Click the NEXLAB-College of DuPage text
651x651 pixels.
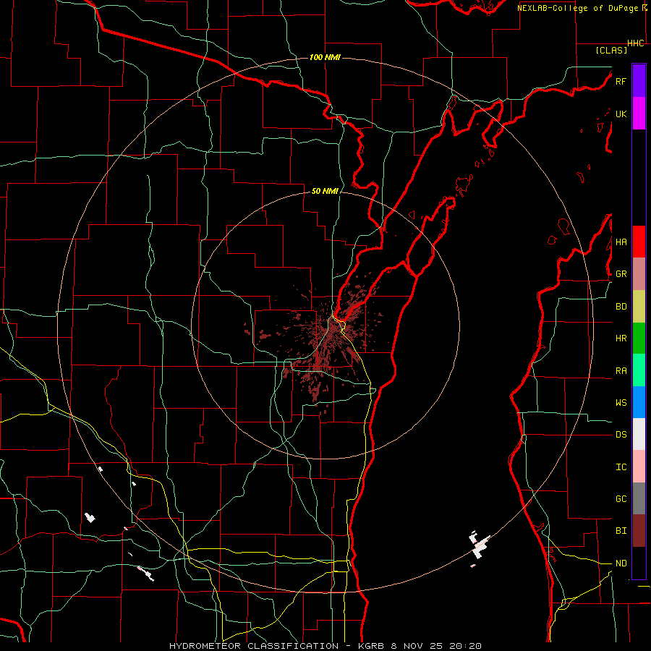click(x=577, y=8)
